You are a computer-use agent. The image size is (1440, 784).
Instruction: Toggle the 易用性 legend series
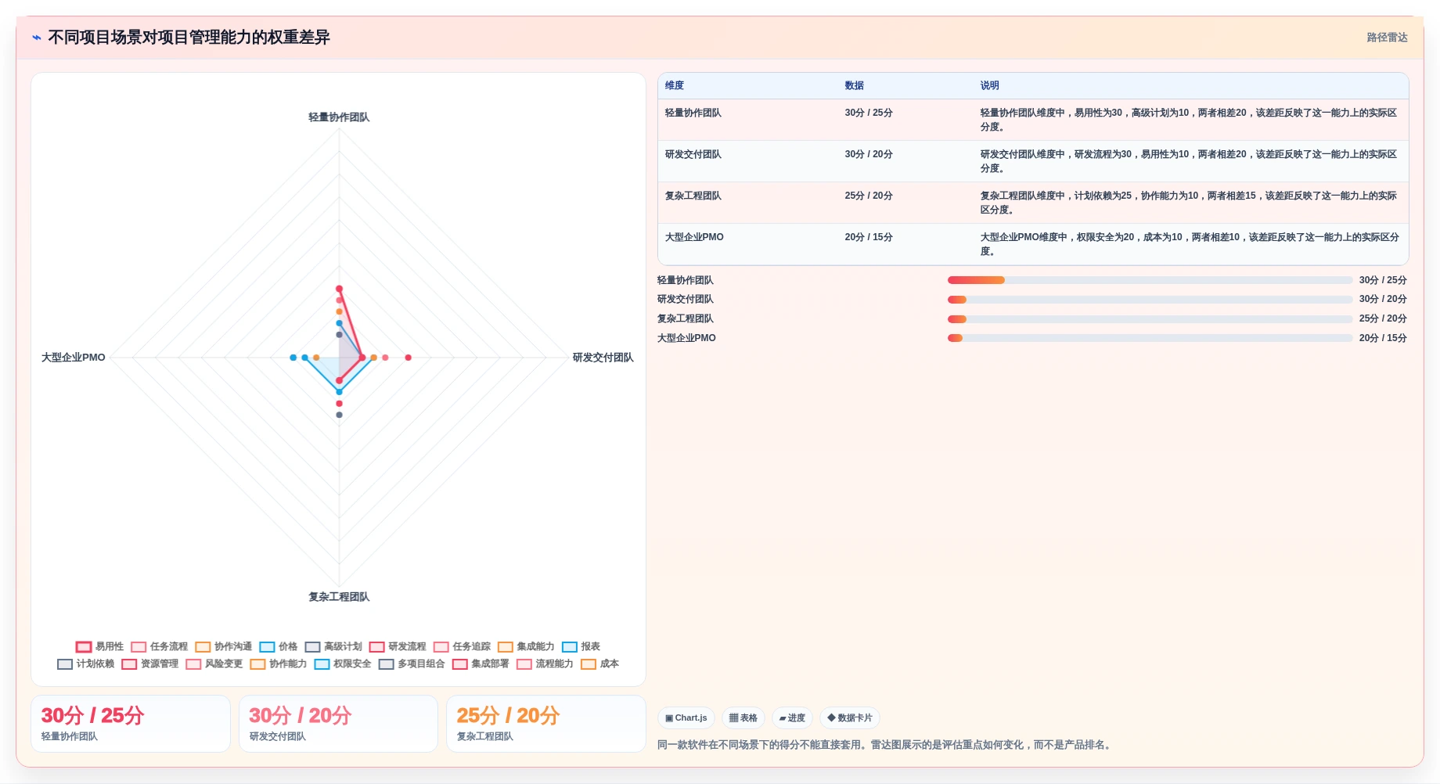99,646
